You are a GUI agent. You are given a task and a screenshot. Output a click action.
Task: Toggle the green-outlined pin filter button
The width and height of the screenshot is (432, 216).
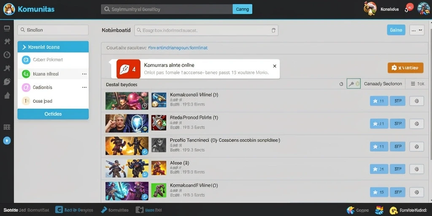click(354, 84)
